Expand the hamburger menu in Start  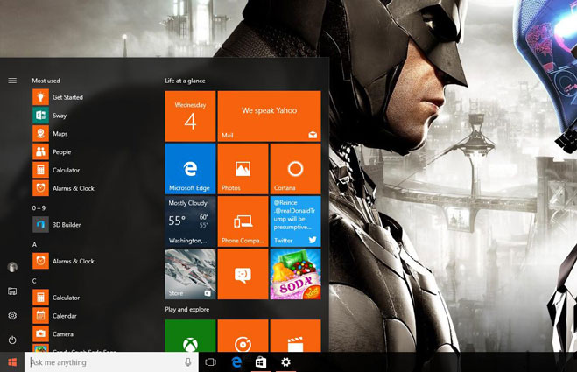(x=12, y=81)
